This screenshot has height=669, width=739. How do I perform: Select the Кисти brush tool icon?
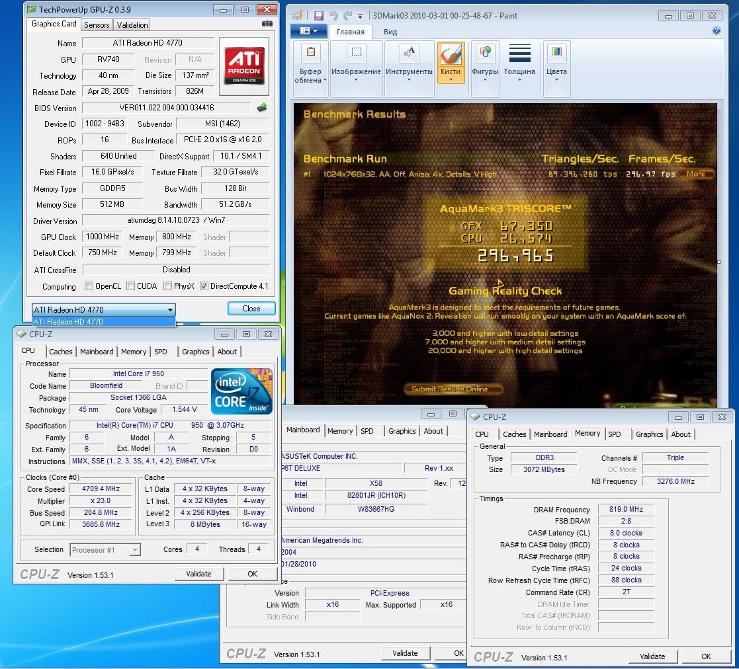tap(451, 55)
